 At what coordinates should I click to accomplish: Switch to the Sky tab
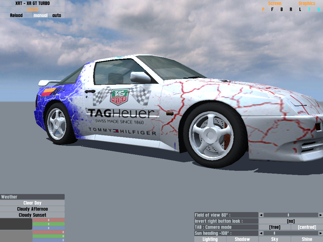pos(275,239)
